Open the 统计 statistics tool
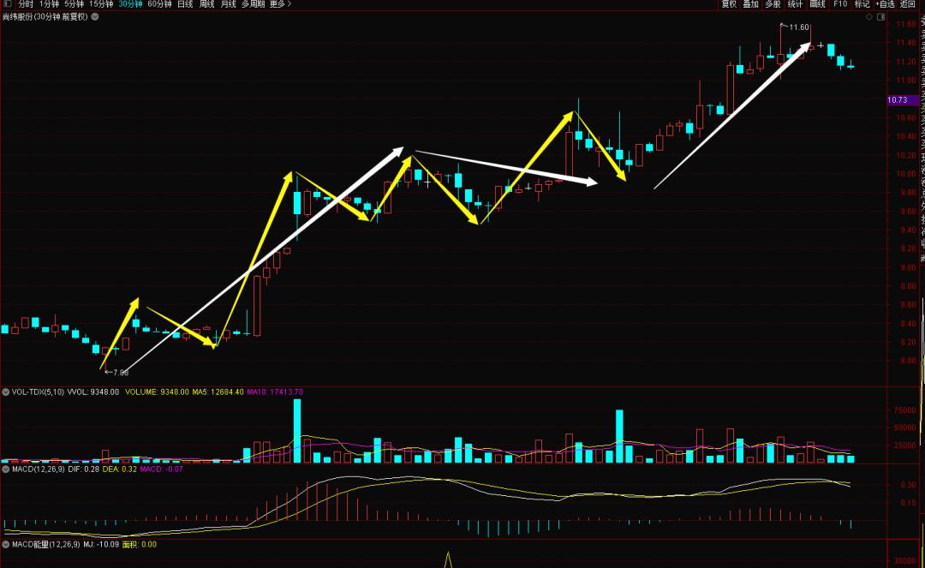Screen dimensions: 925x568 795,4
